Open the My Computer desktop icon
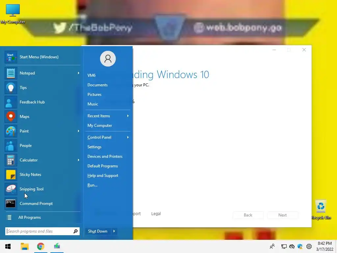 (13, 14)
